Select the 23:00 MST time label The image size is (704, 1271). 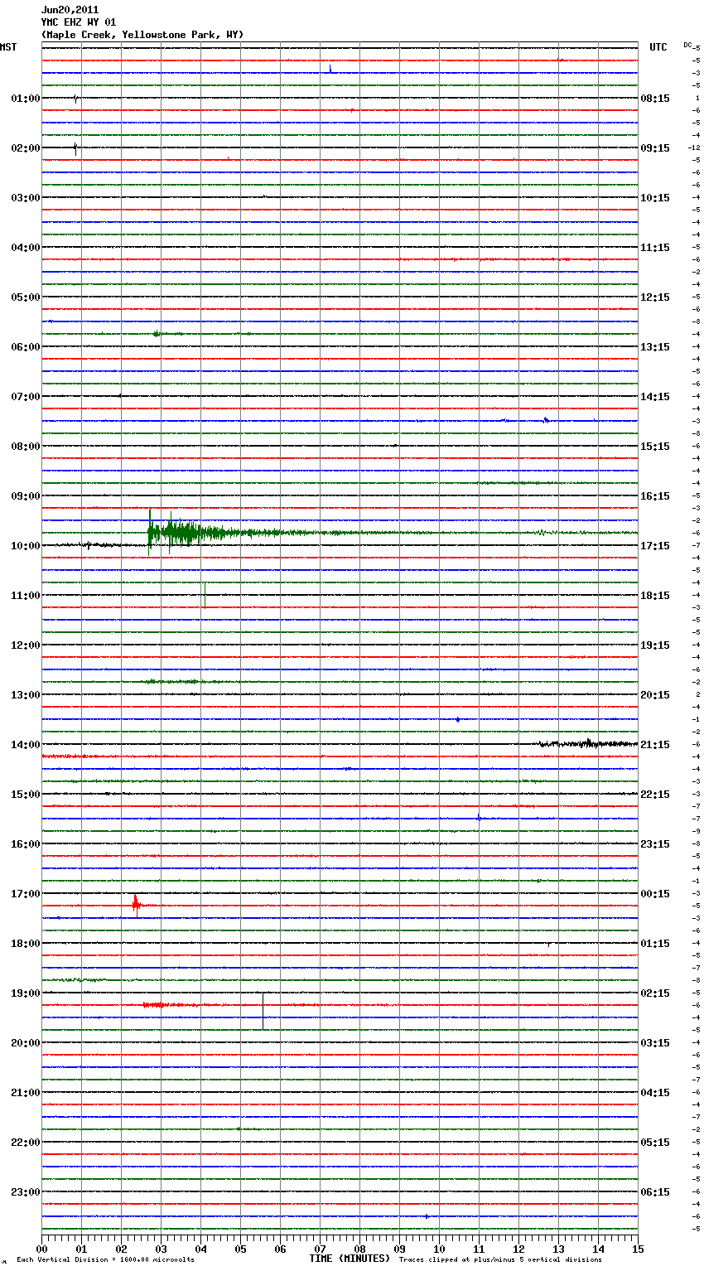(26, 1192)
